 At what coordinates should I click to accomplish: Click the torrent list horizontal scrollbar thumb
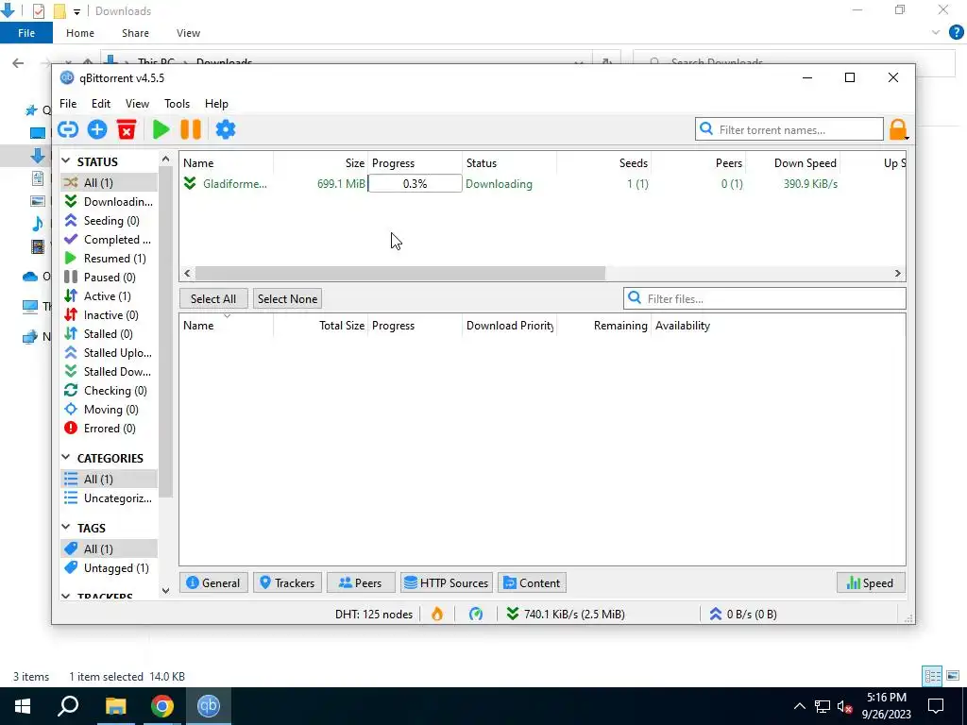[x=400, y=273]
